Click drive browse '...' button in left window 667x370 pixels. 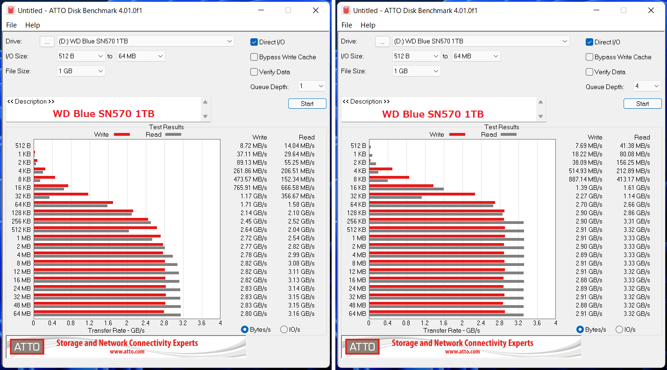(47, 42)
